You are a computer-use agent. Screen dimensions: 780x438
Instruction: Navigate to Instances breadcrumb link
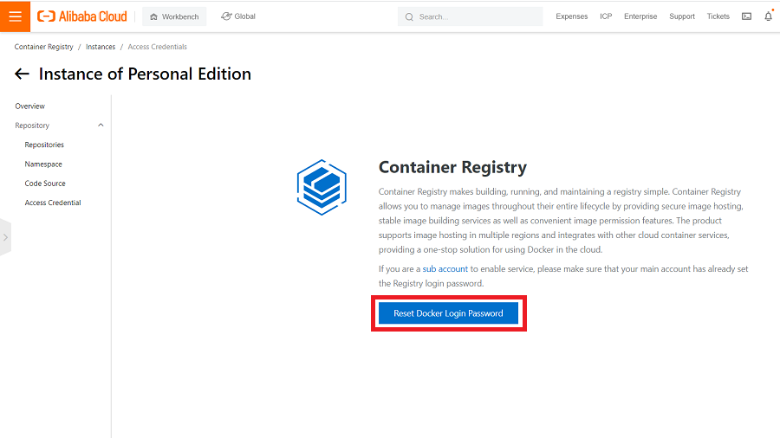(x=101, y=47)
